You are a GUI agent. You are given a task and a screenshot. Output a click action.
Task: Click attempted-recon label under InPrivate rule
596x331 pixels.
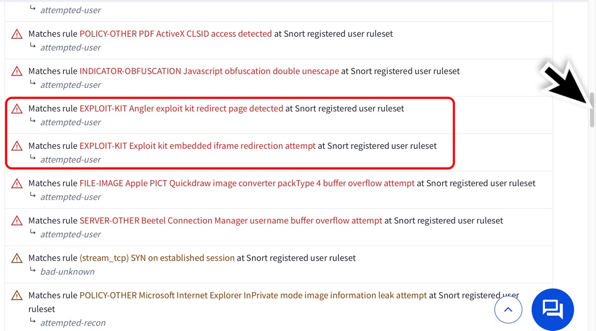[73, 323]
